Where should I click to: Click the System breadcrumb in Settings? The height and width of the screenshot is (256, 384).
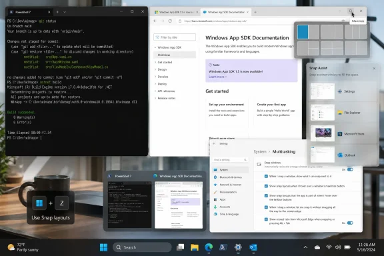tap(260, 151)
